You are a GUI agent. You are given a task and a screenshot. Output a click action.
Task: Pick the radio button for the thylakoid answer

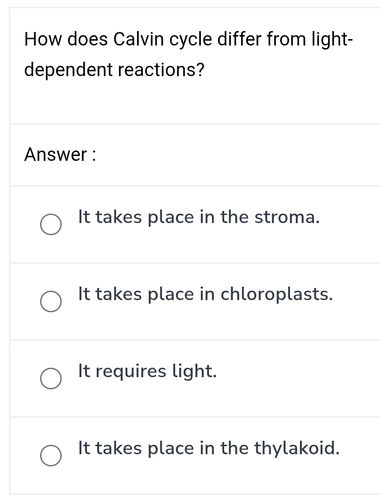[x=51, y=456]
